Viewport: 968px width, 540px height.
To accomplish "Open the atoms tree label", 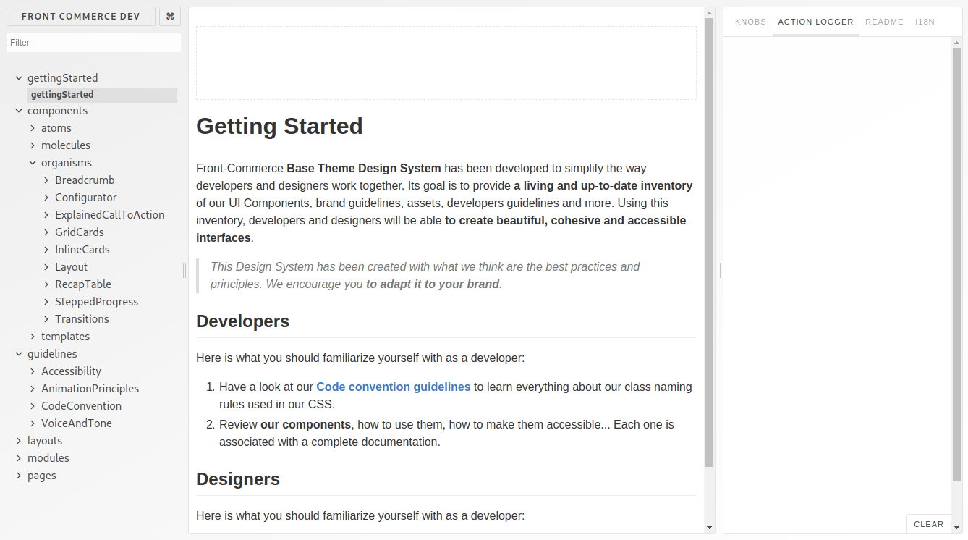I will 56,128.
